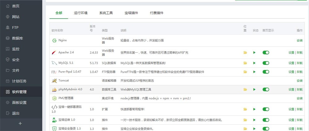309x131 pixels.
Task: Click 设置 link for Pure-Ftpd
Action: (x=291, y=72)
